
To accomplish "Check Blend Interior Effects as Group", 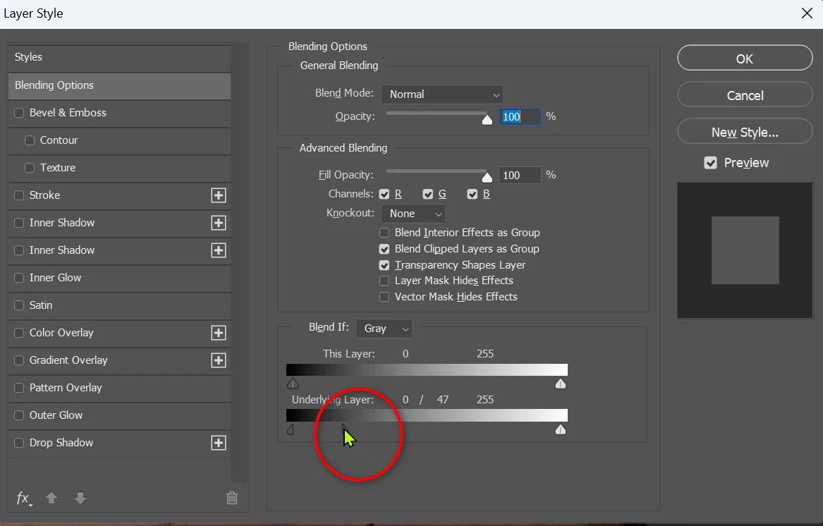I will [x=384, y=233].
